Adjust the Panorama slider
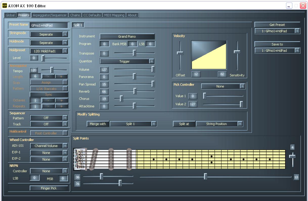This screenshot has width=308, height=201. tap(134, 76)
